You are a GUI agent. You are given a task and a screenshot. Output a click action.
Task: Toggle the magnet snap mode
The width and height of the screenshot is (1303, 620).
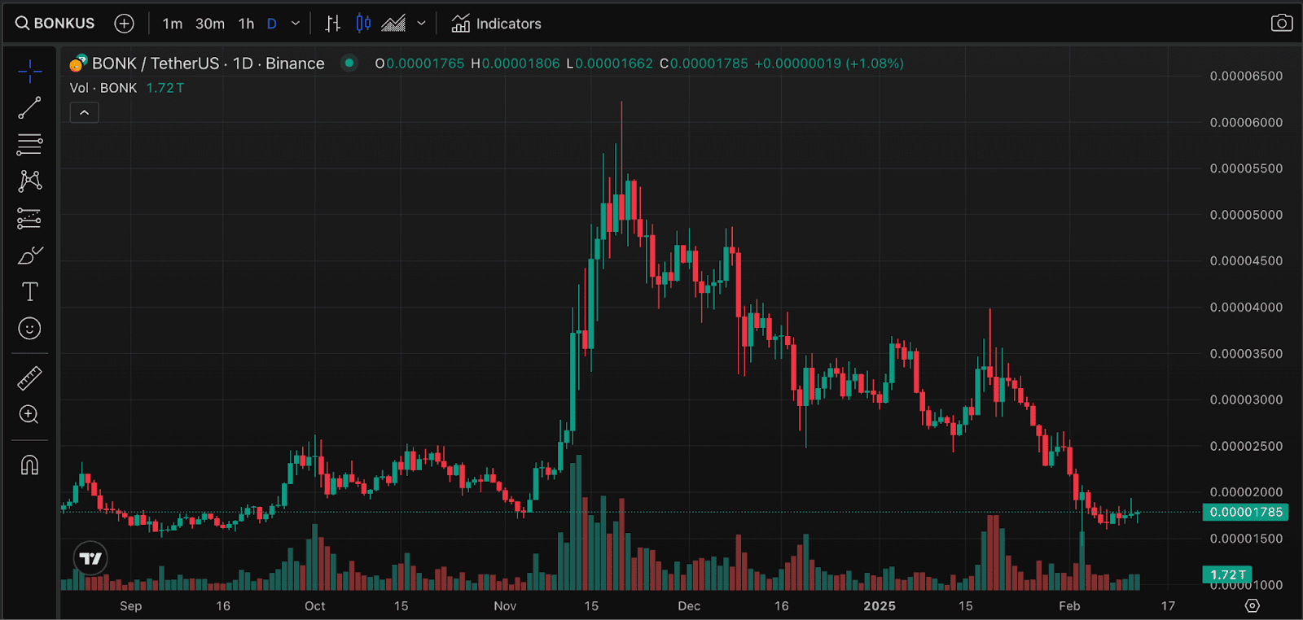tap(30, 465)
